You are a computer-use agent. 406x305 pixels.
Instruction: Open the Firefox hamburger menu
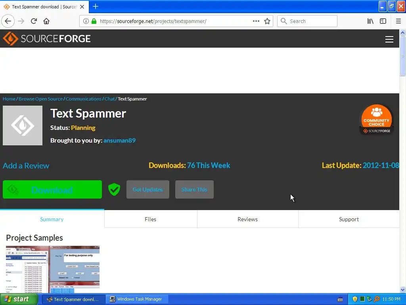coord(398,21)
